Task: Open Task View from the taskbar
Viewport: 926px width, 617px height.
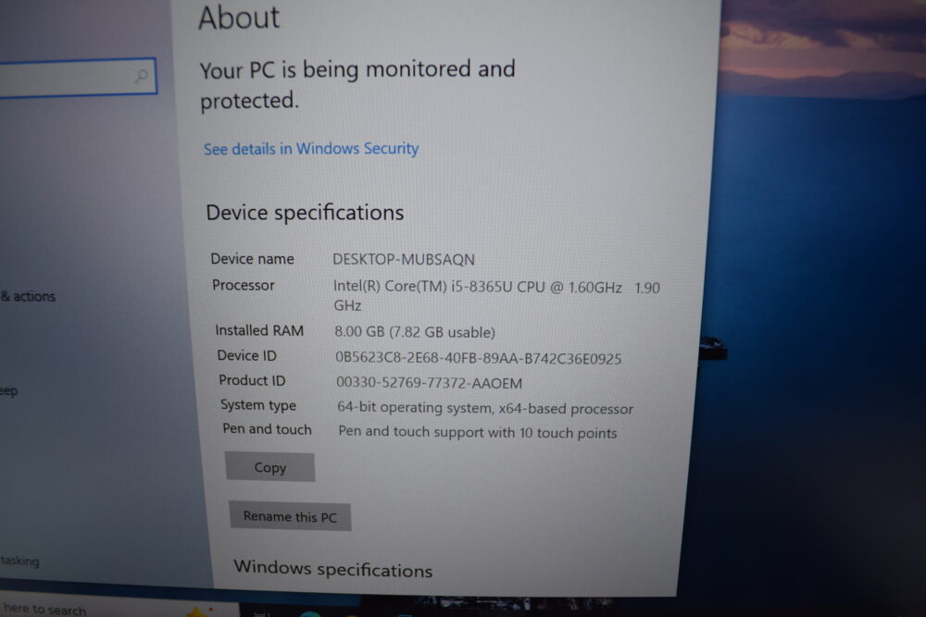Action: pyautogui.click(x=262, y=613)
